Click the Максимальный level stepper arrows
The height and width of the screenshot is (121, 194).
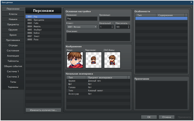pyautogui.click(x=129, y=27)
